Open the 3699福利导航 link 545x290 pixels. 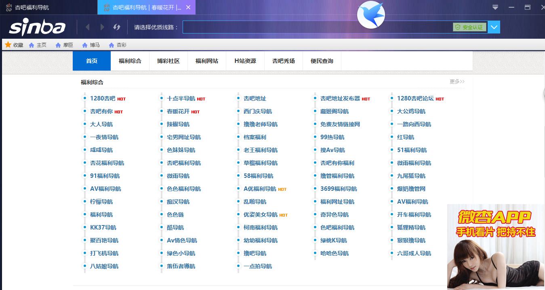pyautogui.click(x=339, y=189)
